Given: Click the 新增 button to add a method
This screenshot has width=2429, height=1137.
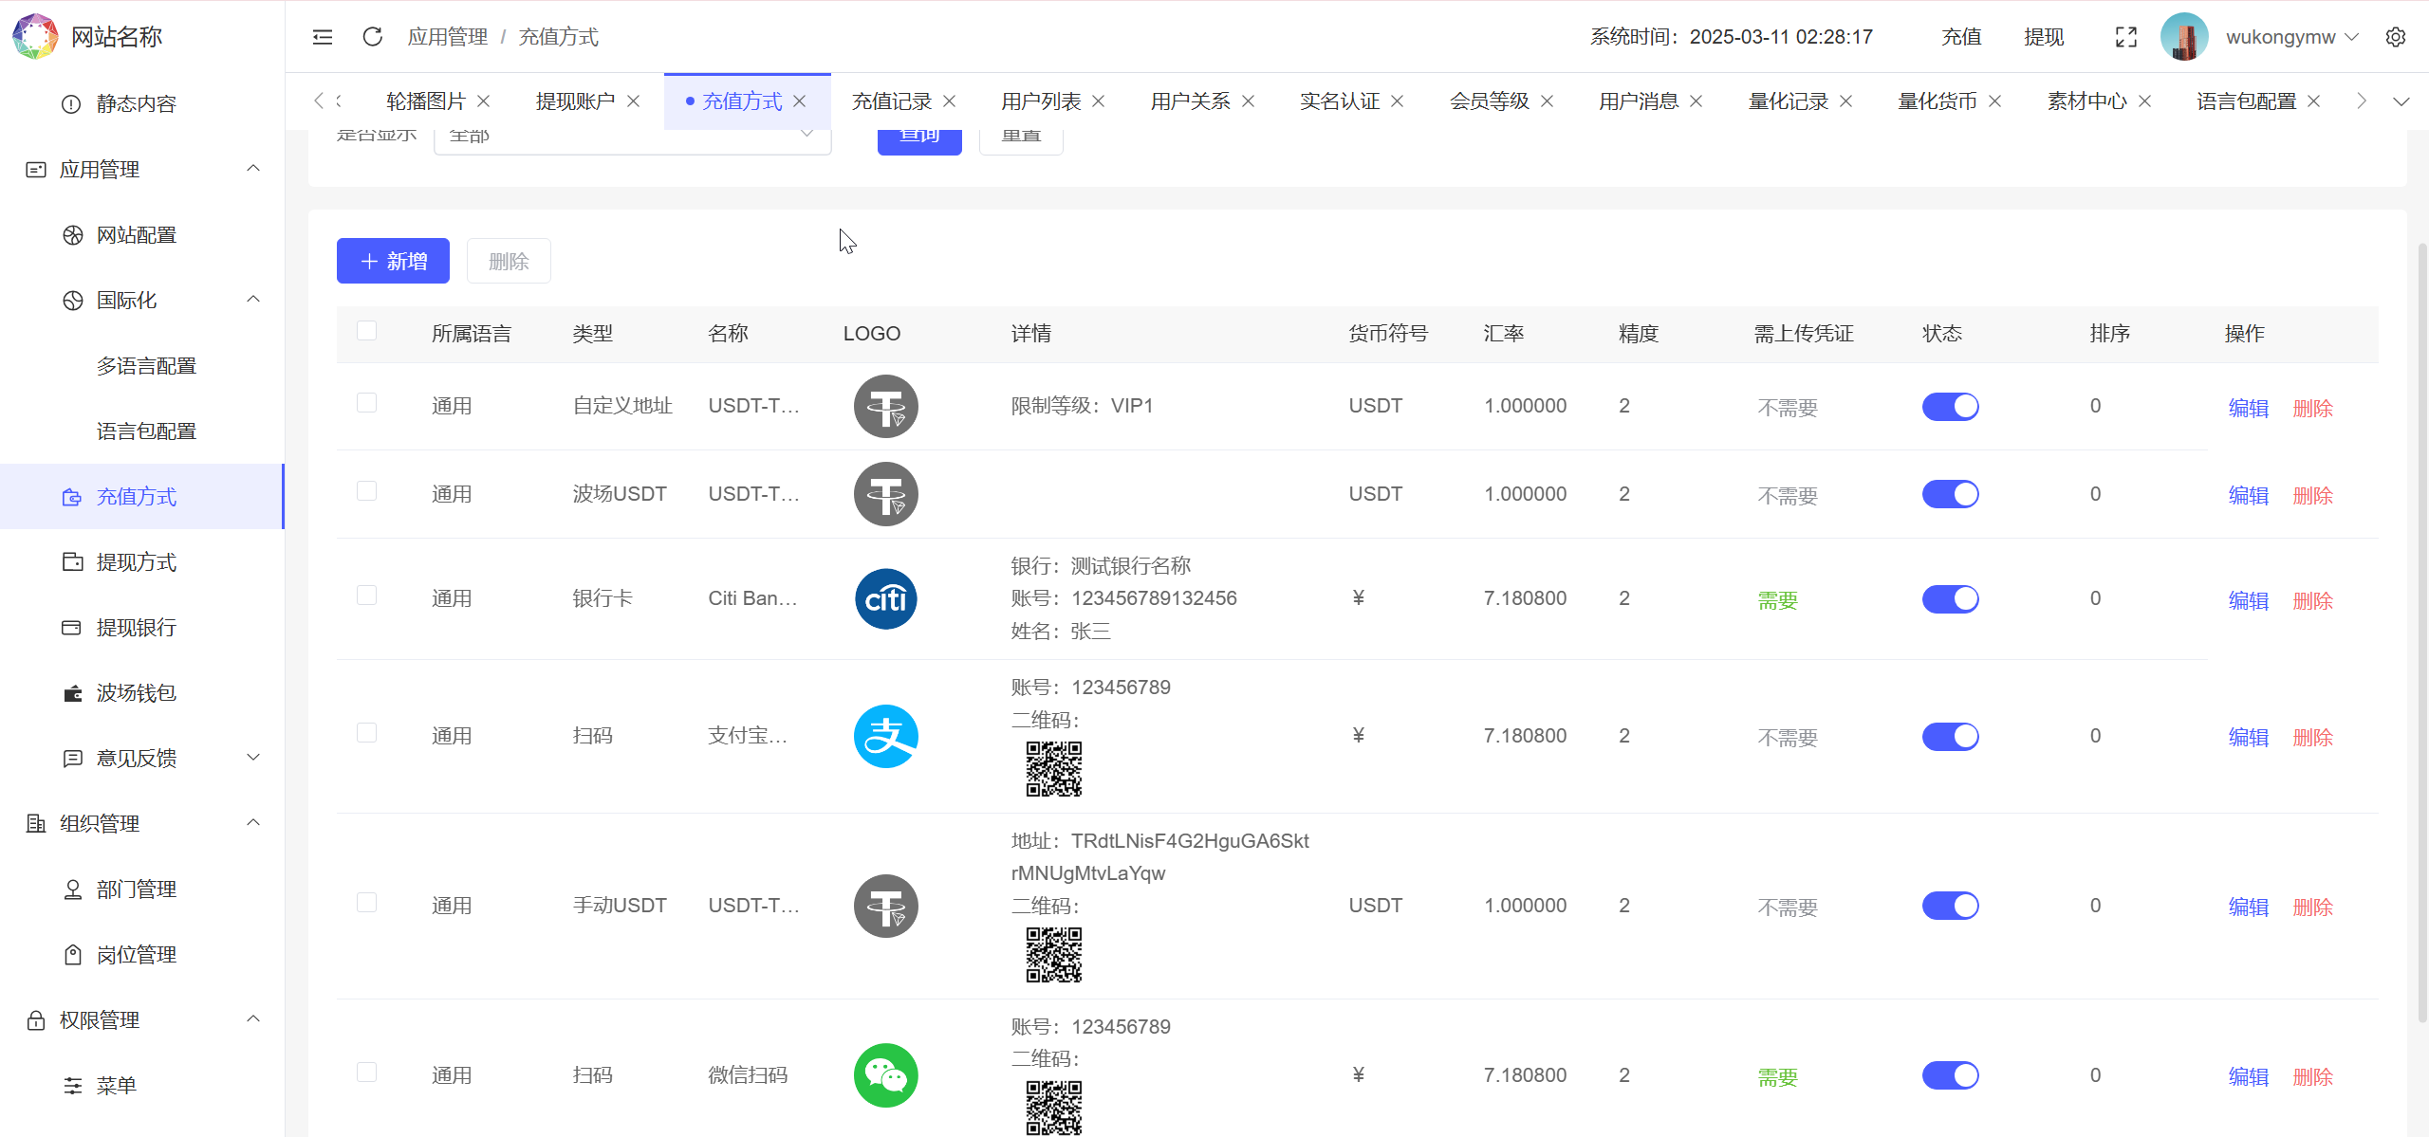Looking at the screenshot, I should [x=392, y=260].
